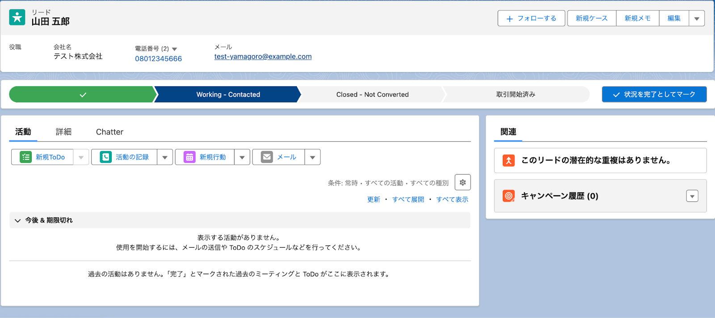Screen dimensions: 715x318
Task: Click the duplicate-lead merge icon
Action: point(509,160)
